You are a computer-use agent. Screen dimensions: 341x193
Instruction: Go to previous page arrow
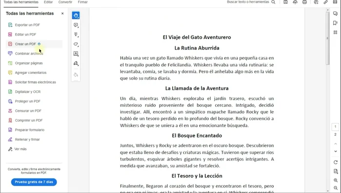[x=335, y=143]
